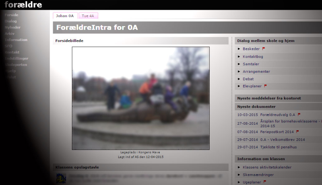This screenshot has height=185, width=322.
Task: Open the Arrangementer link
Action: 256,72
